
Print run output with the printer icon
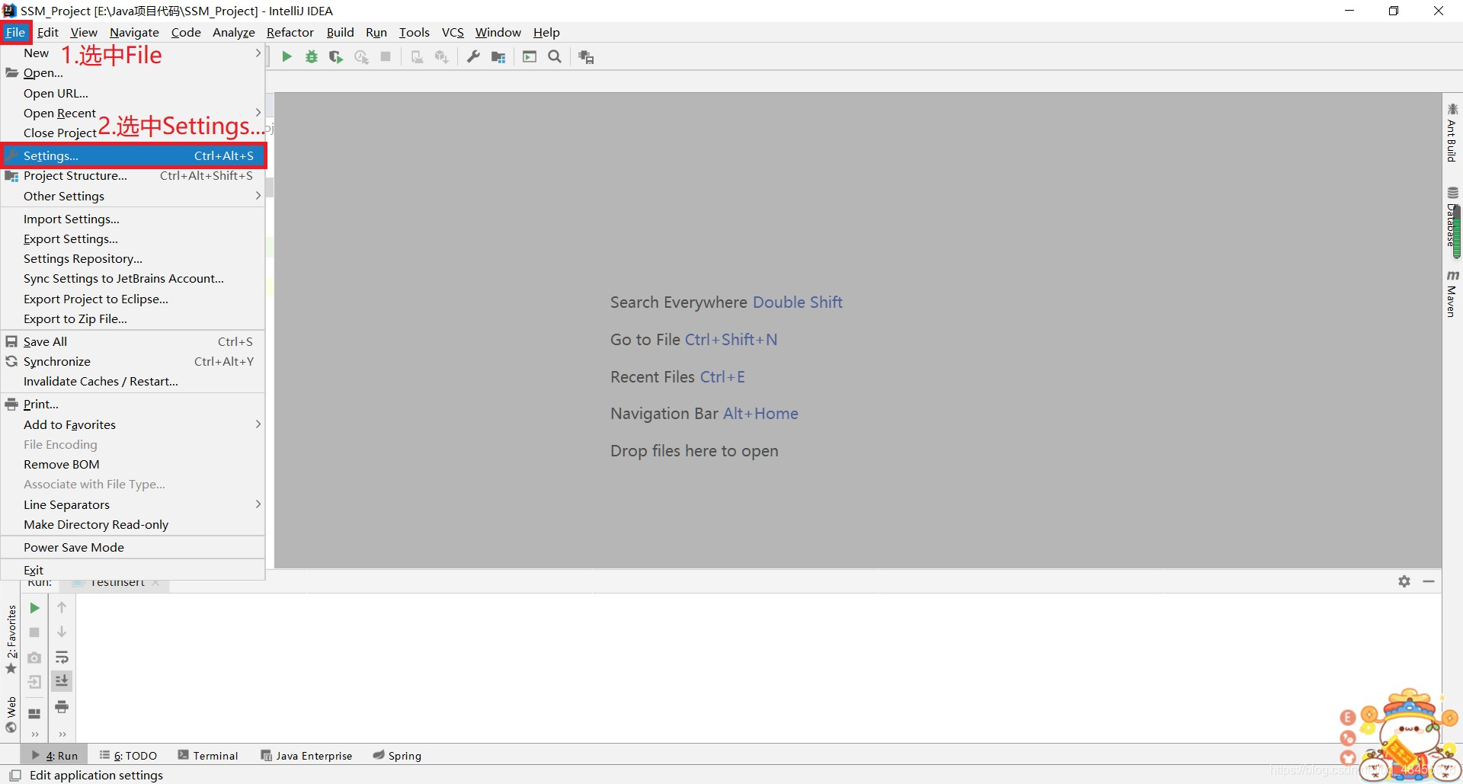[x=62, y=707]
